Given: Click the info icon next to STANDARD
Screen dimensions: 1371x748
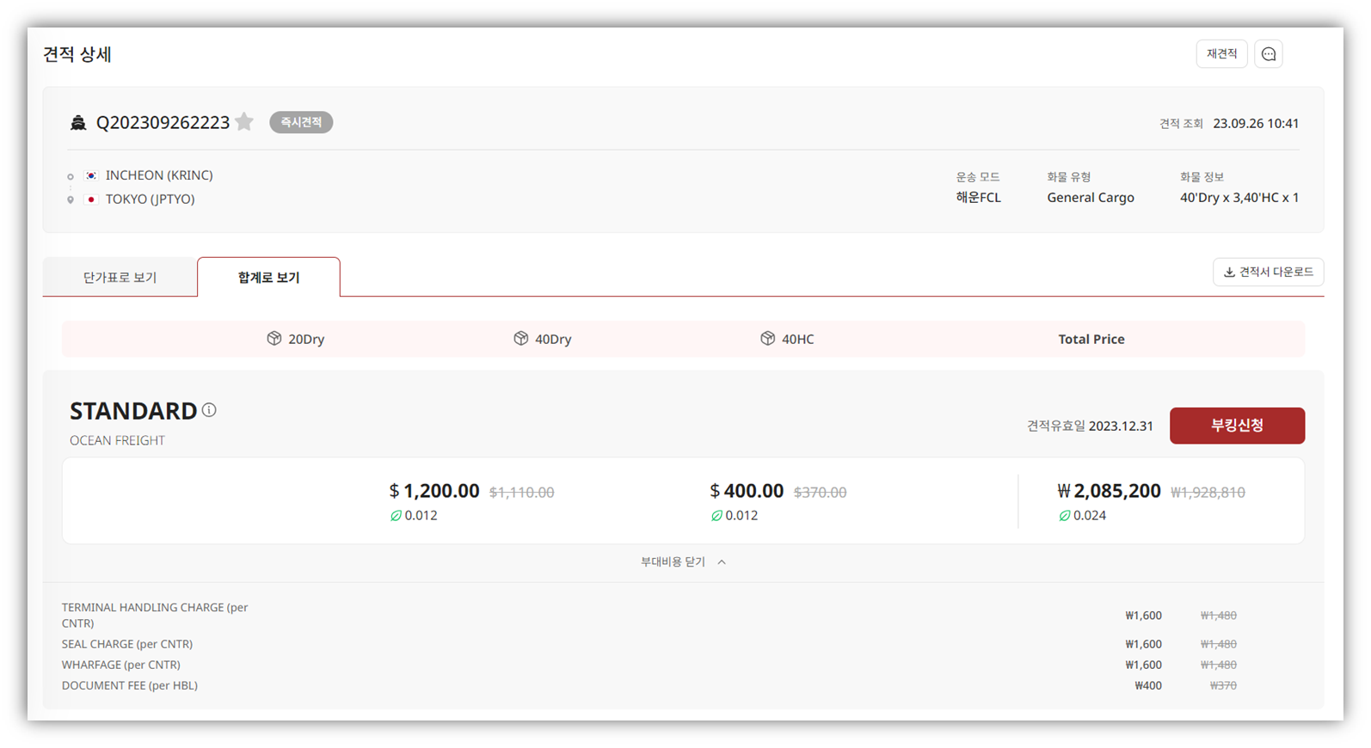Looking at the screenshot, I should [x=209, y=410].
